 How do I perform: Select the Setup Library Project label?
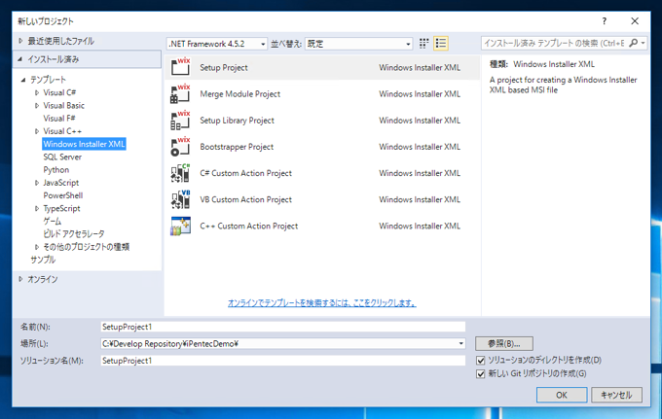coord(237,121)
